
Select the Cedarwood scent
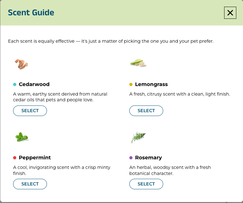pyautogui.click(x=30, y=111)
